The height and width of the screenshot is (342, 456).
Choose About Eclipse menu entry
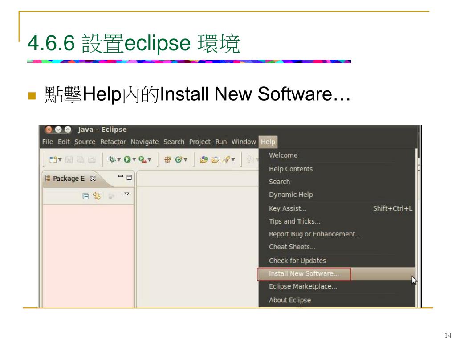[x=337, y=300]
